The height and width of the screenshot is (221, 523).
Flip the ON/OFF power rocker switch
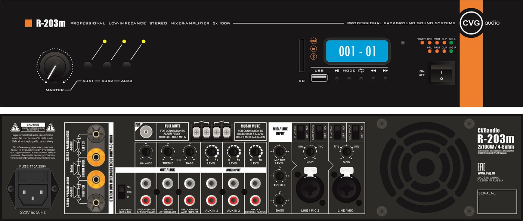tap(441, 73)
